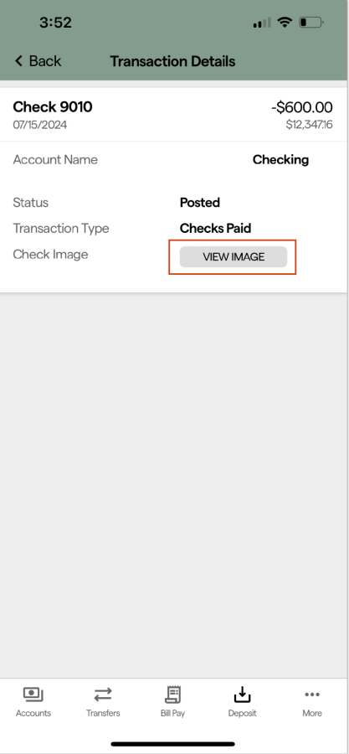Tap the battery indicator icon

311,22
